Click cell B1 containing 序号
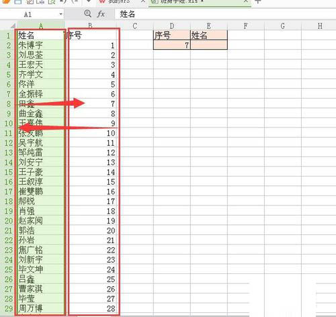336x317 pixels. click(90, 36)
